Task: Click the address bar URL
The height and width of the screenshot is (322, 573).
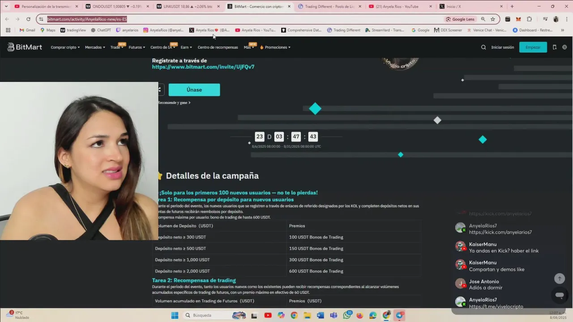Action: tap(87, 19)
